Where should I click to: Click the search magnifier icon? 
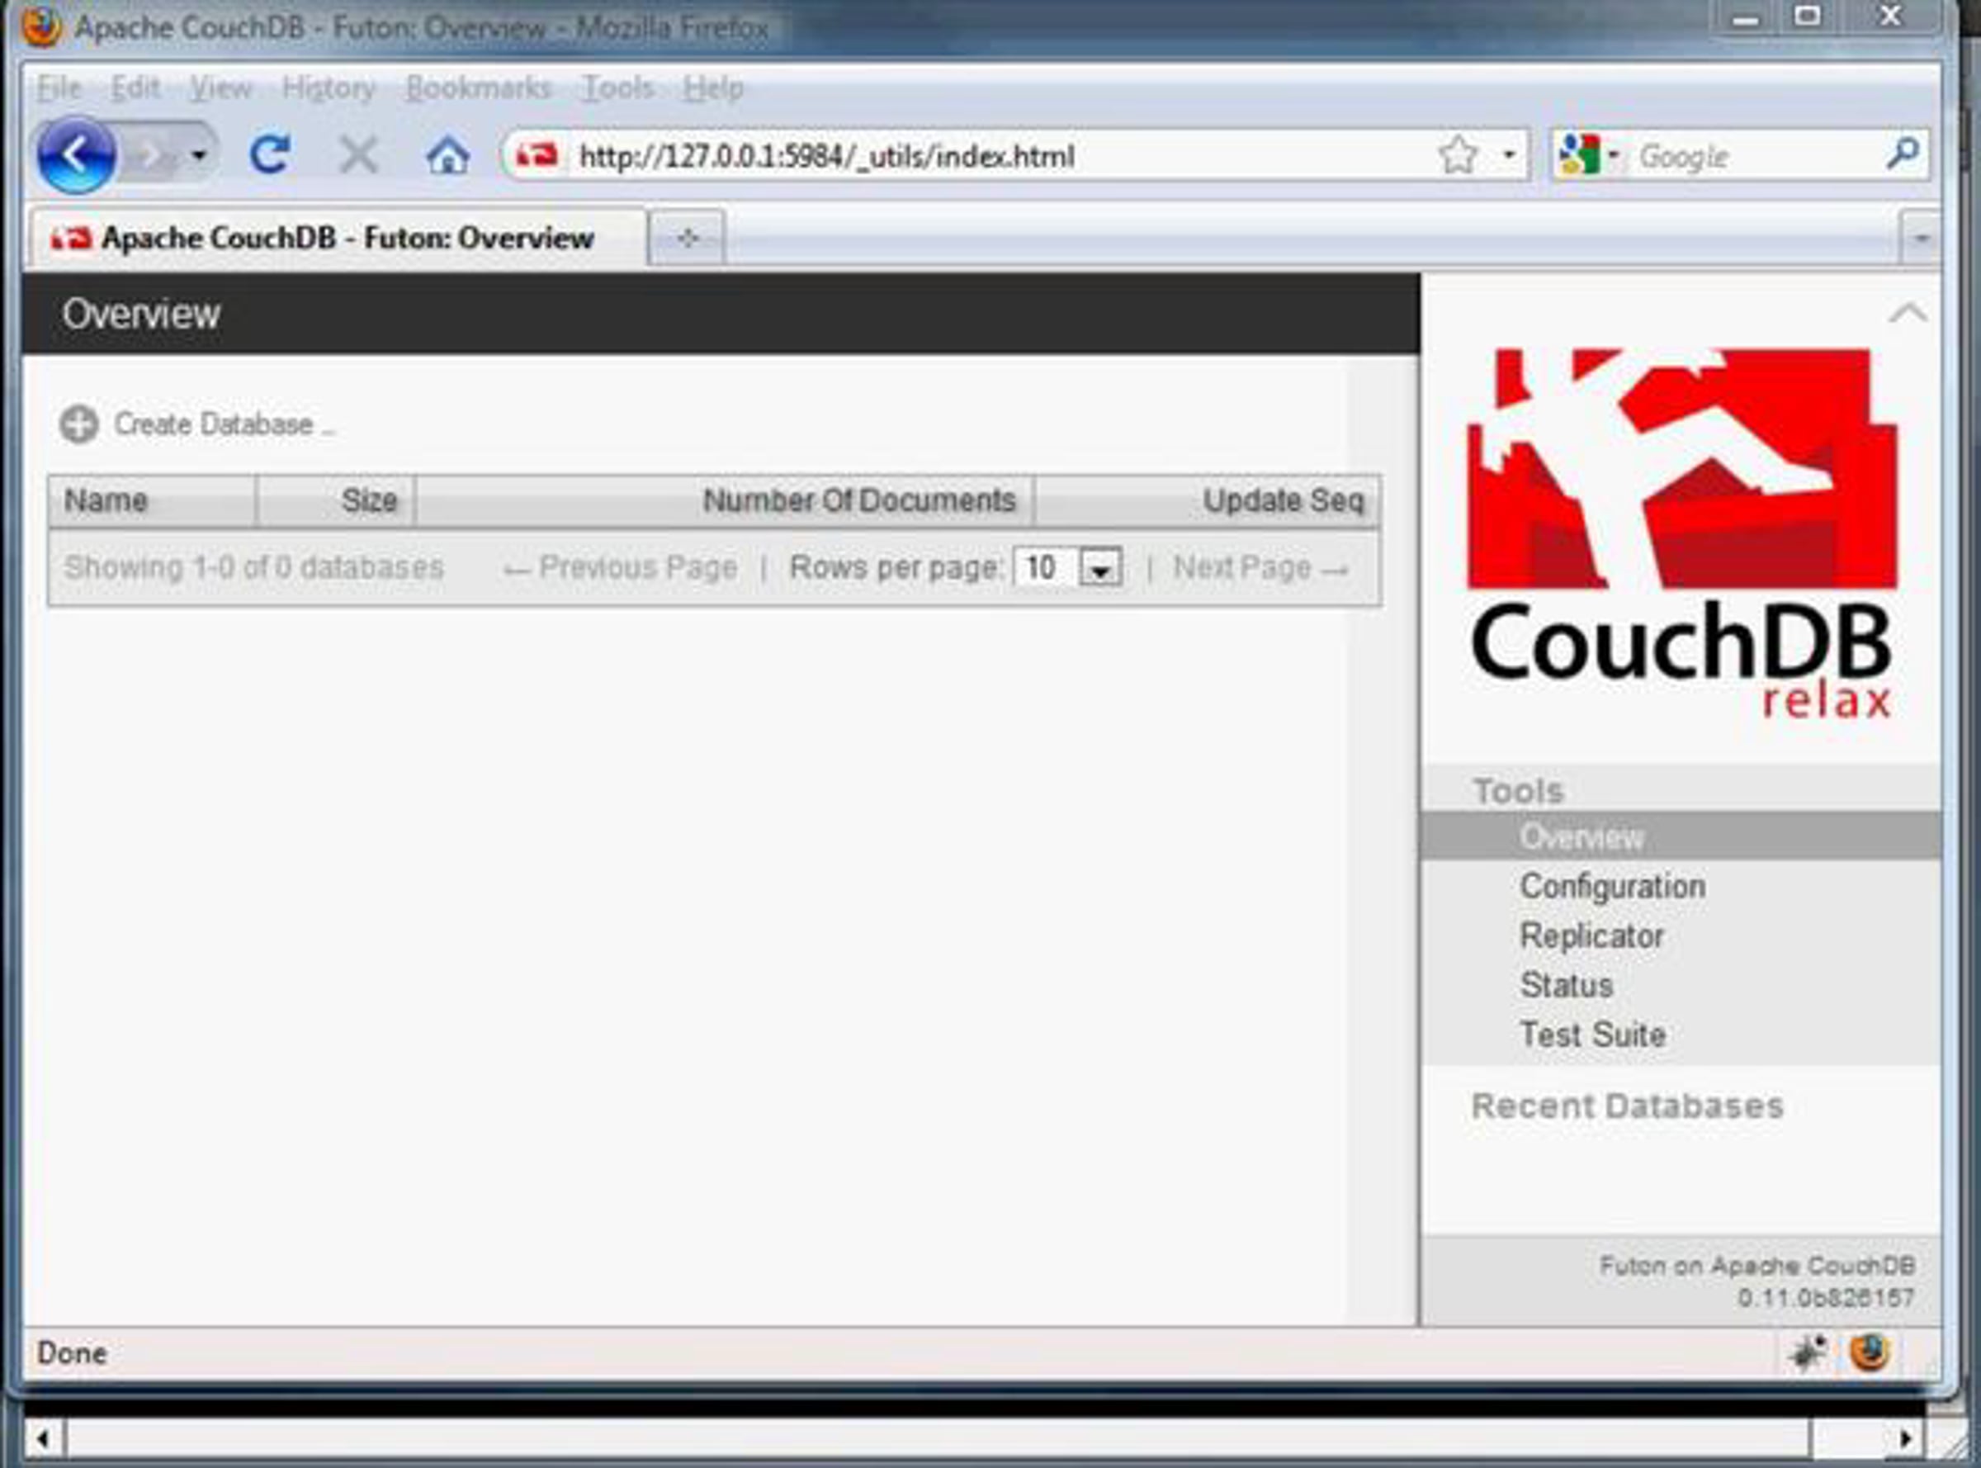[x=1902, y=154]
